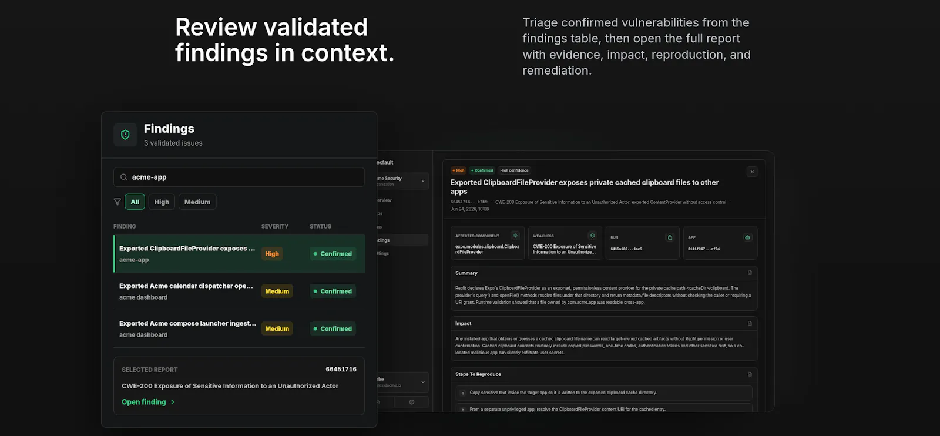Click the Medium badge of calendar dispatcher row
The height and width of the screenshot is (436, 940).
point(277,291)
